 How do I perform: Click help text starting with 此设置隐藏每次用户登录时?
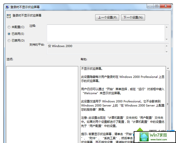tap(123, 79)
